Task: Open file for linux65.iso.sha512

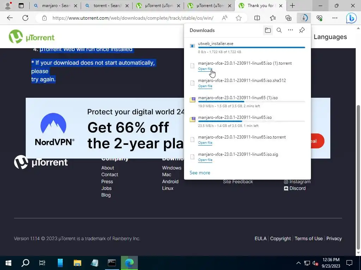Action: 205,86
